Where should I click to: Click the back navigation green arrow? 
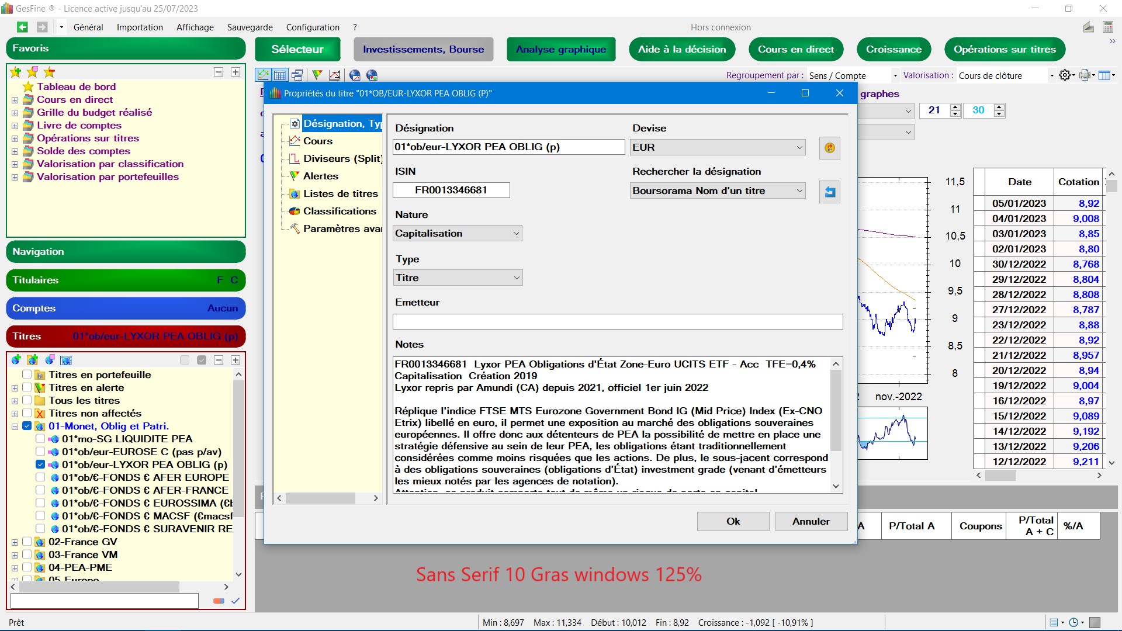pos(22,27)
